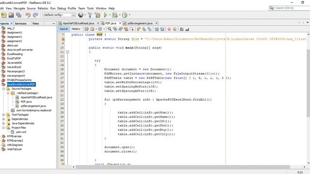Click the Find Selection magnifier icon
This screenshot has width=310, height=174.
point(109,29)
